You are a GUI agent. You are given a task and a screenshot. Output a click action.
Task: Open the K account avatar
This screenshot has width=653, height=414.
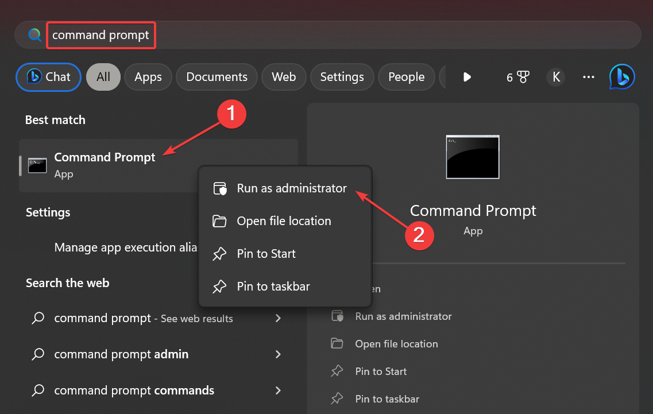pos(556,77)
